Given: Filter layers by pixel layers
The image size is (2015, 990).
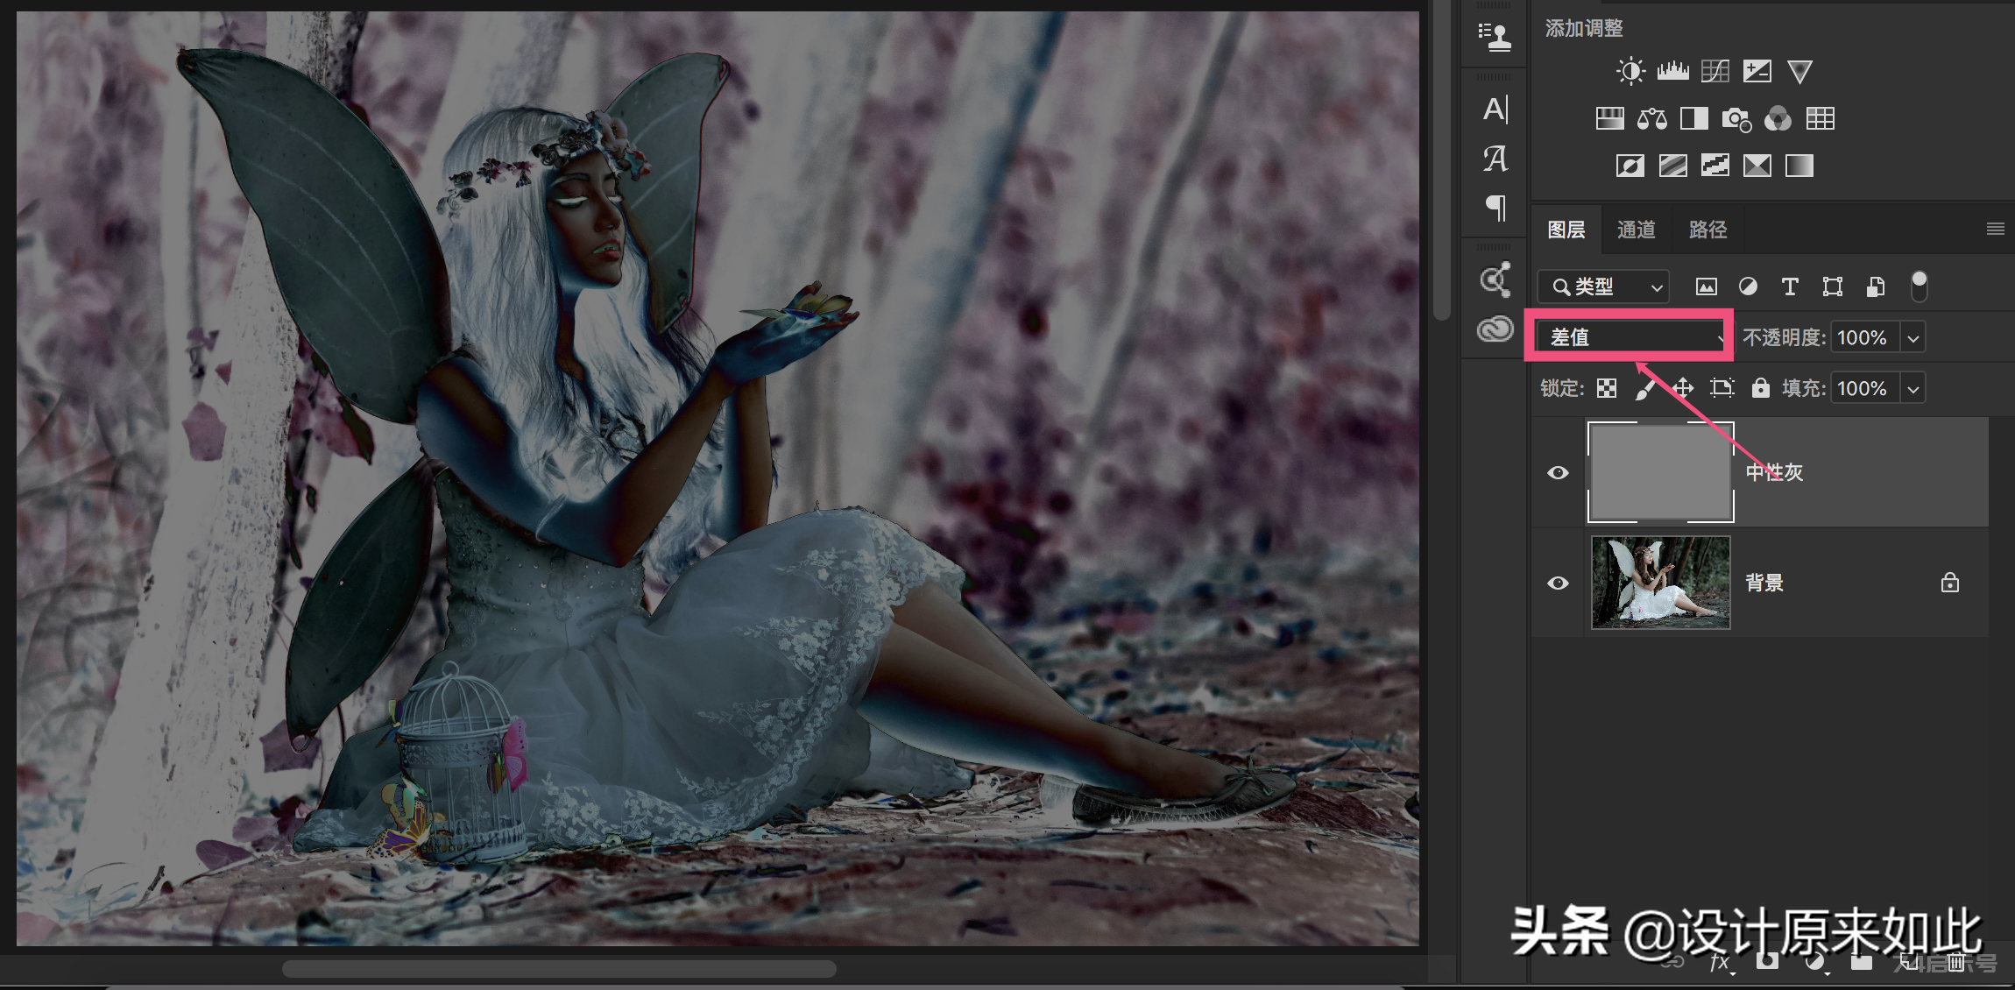Looking at the screenshot, I should (1707, 286).
